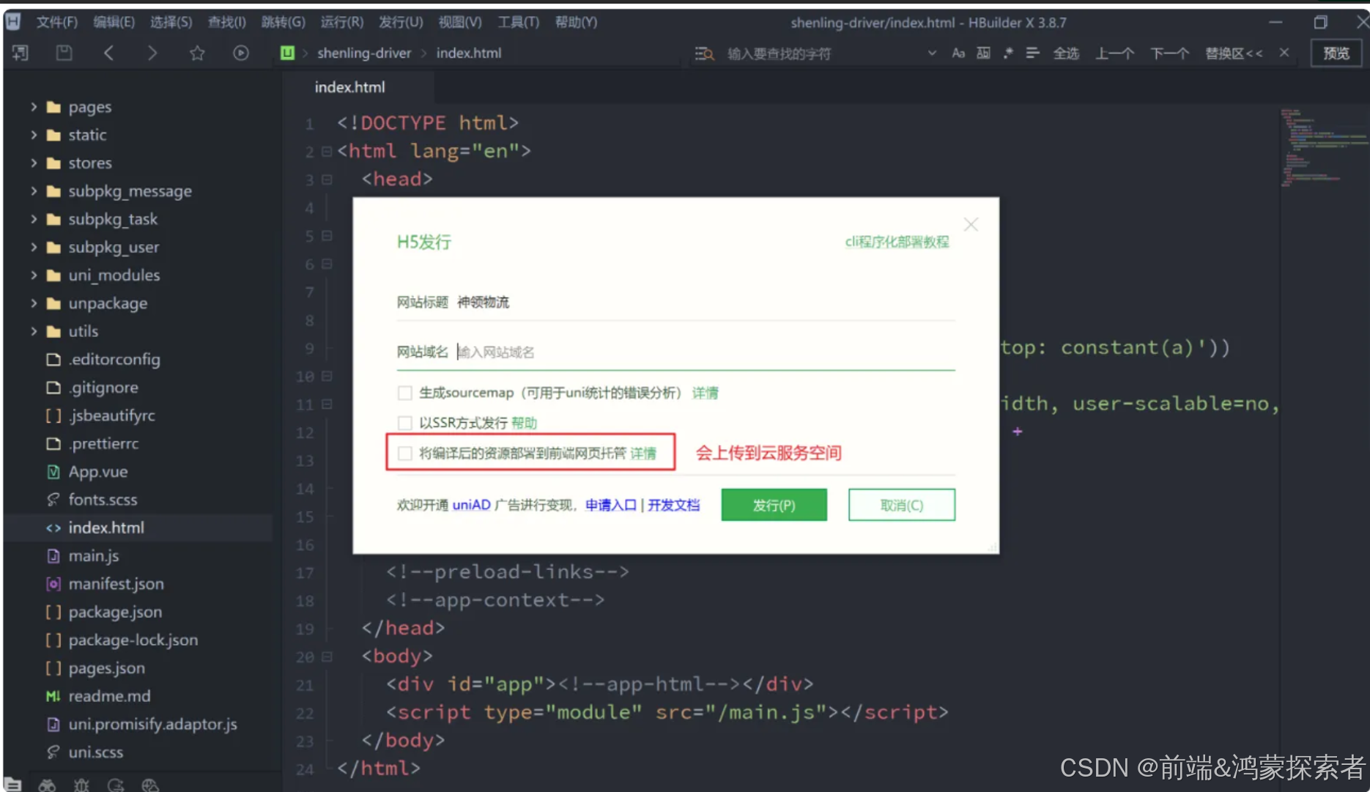Open the search history dropdown arrow
Image resolution: width=1370 pixels, height=792 pixels.
pyautogui.click(x=932, y=53)
